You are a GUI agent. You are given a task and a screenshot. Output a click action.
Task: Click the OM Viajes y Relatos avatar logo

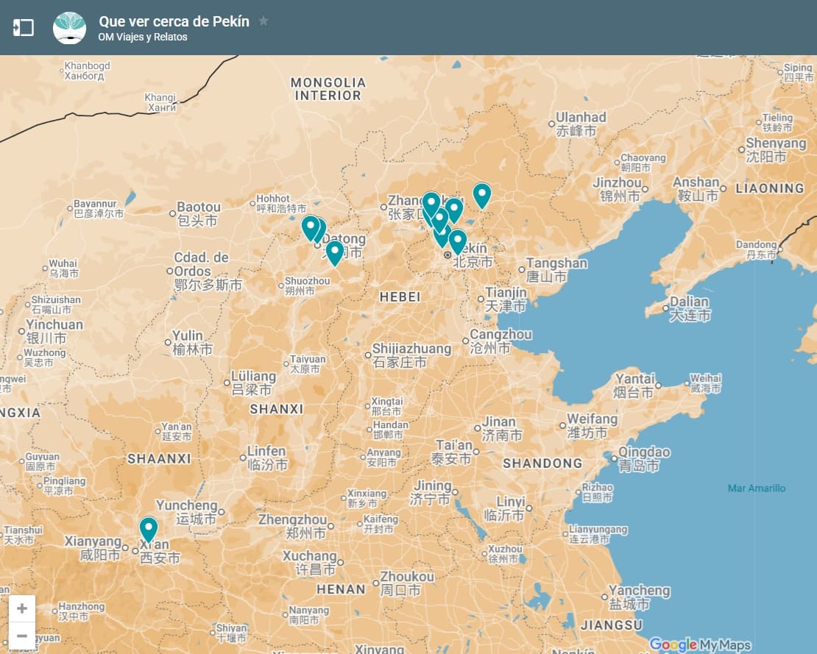(x=69, y=28)
